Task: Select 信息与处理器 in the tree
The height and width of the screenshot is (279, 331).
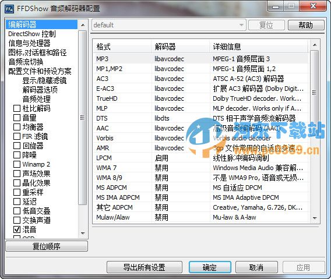Action: pos(29,43)
